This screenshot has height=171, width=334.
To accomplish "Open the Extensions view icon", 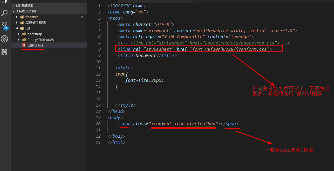I will click(x=4, y=52).
